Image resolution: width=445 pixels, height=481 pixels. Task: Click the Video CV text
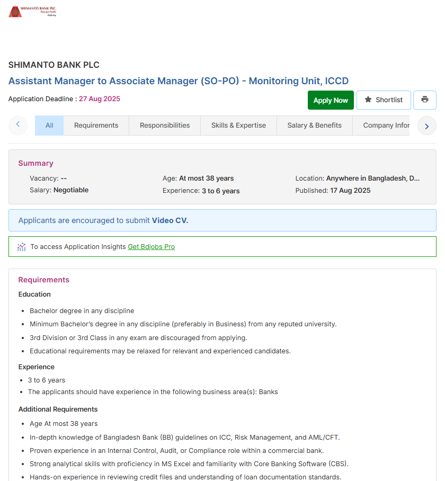point(170,220)
